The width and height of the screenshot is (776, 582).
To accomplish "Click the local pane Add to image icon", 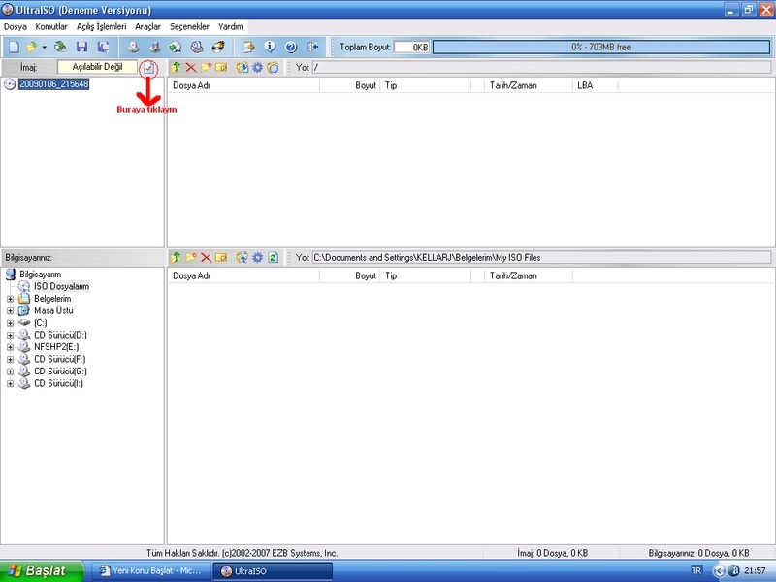I will 242,257.
